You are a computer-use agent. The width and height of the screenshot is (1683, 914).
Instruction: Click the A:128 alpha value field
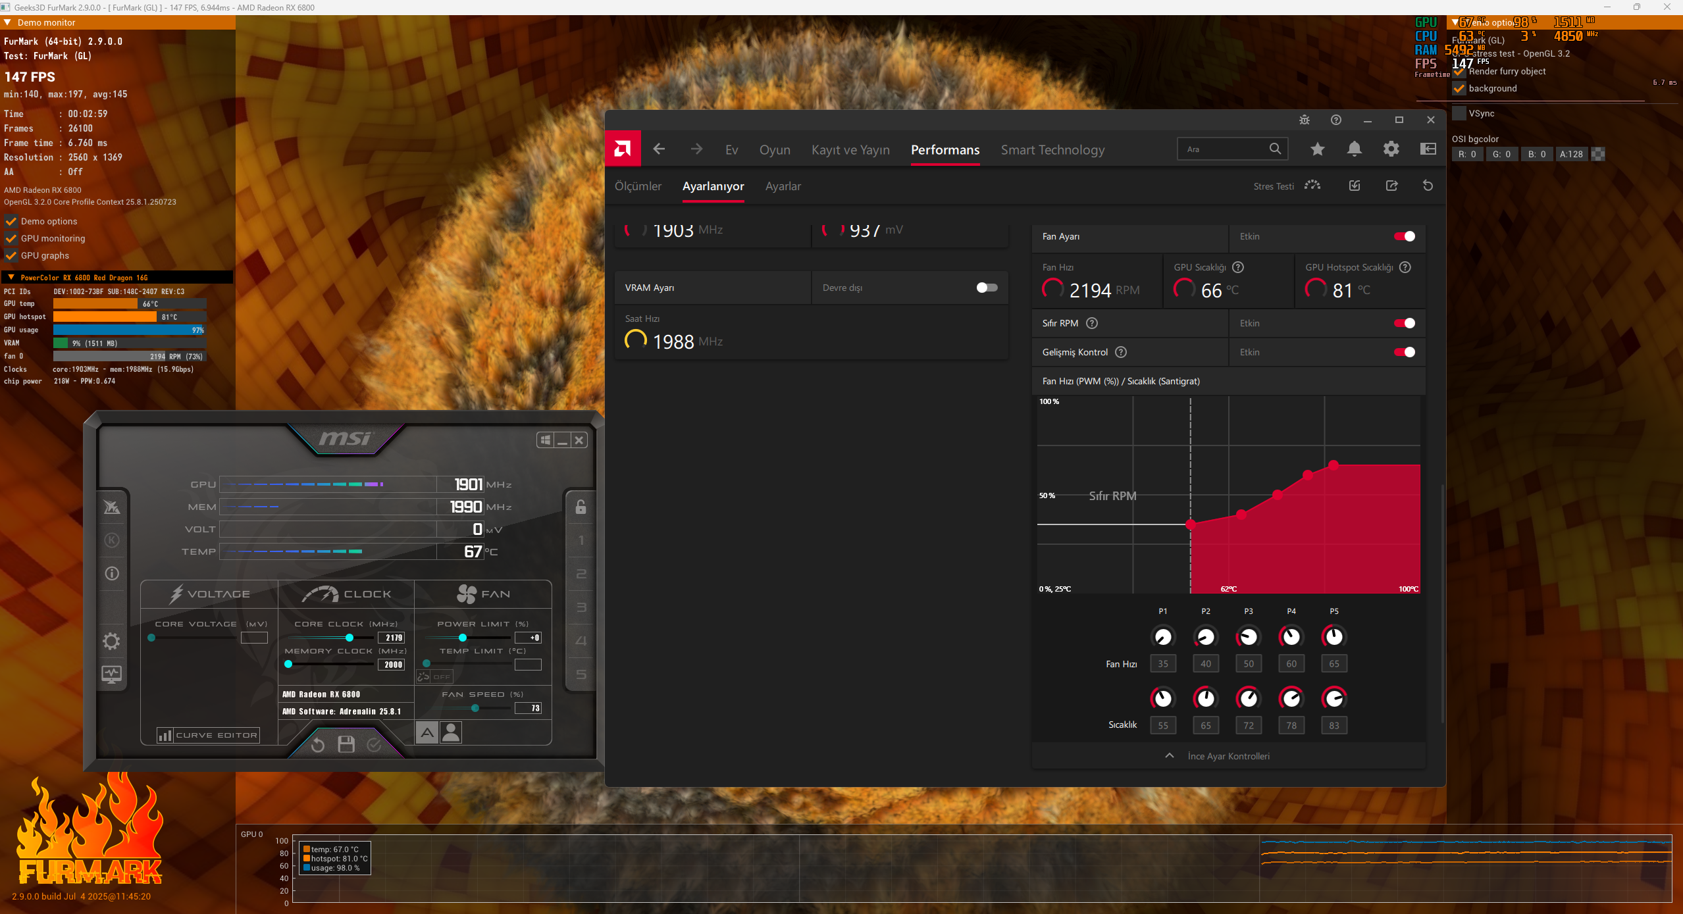click(1571, 154)
